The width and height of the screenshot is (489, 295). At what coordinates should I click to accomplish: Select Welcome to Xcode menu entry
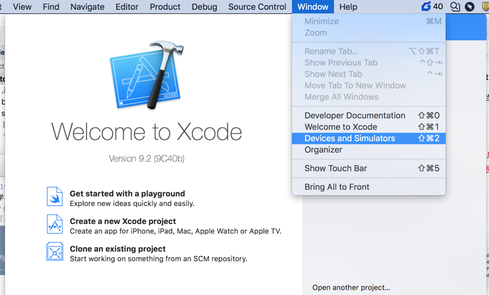point(341,127)
